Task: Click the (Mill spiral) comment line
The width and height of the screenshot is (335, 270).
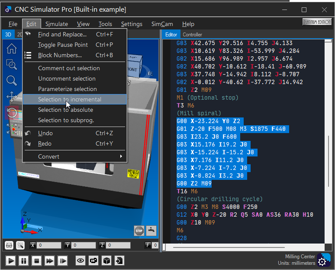Action: [x=199, y=113]
